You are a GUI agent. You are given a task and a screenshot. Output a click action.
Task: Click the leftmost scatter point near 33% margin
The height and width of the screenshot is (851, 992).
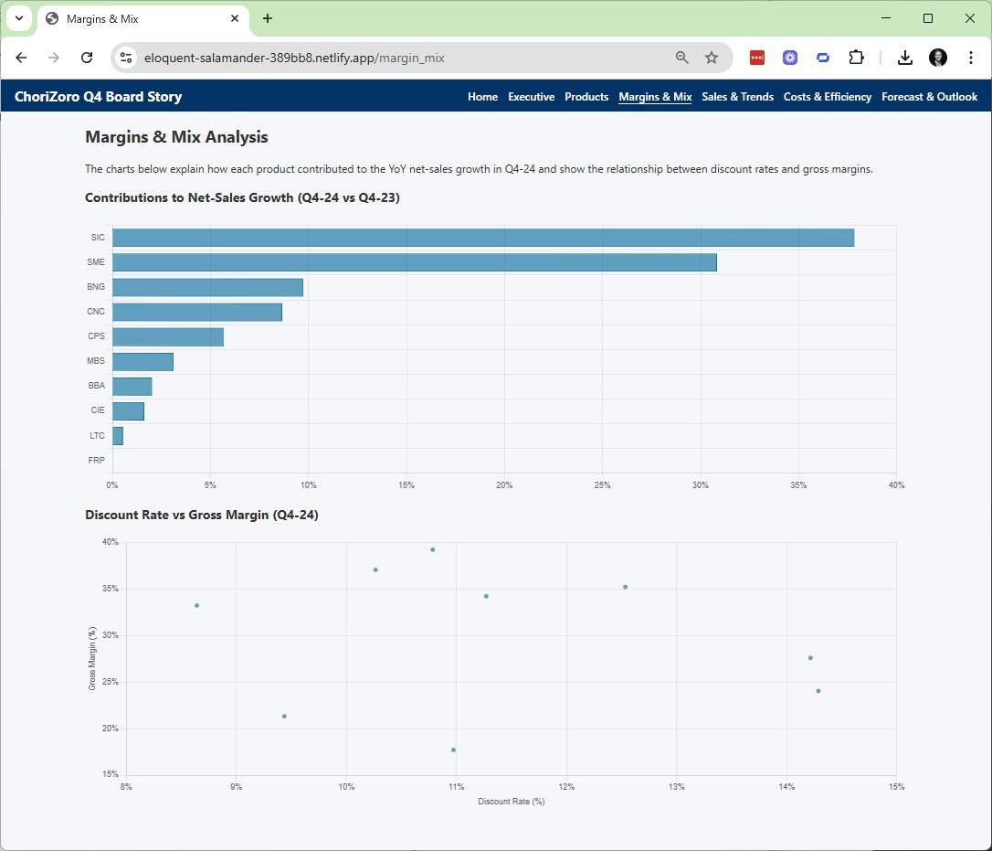tap(196, 606)
